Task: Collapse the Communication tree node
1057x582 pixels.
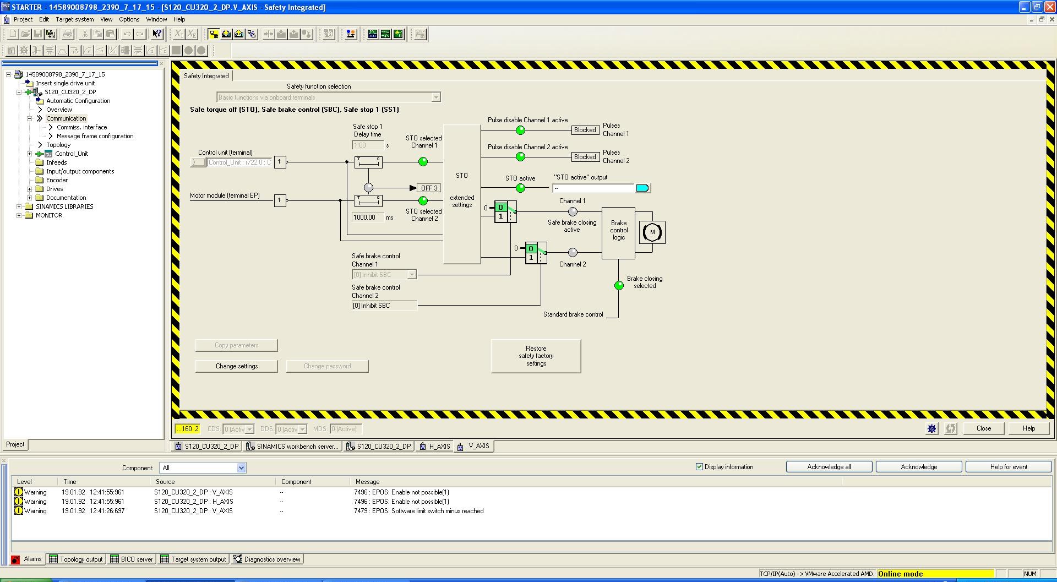Action: point(30,118)
